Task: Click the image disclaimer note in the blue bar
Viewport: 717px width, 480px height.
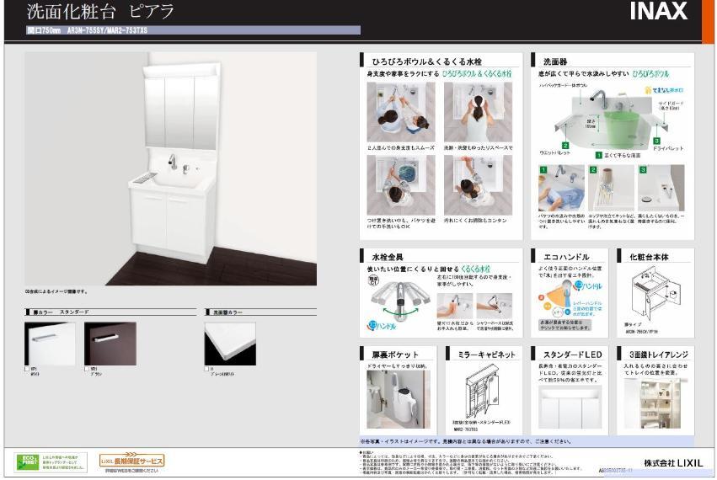Action: click(x=466, y=441)
